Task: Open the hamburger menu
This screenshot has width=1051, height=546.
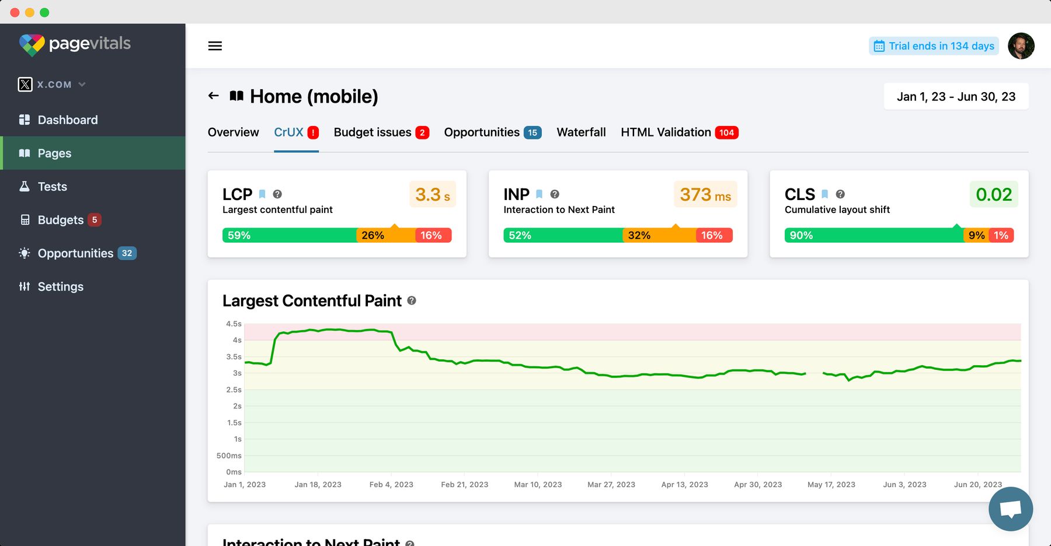Action: tap(215, 45)
